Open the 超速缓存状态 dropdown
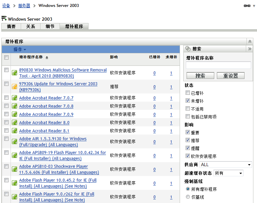The width and height of the screenshot is (257, 203). tap(228, 173)
